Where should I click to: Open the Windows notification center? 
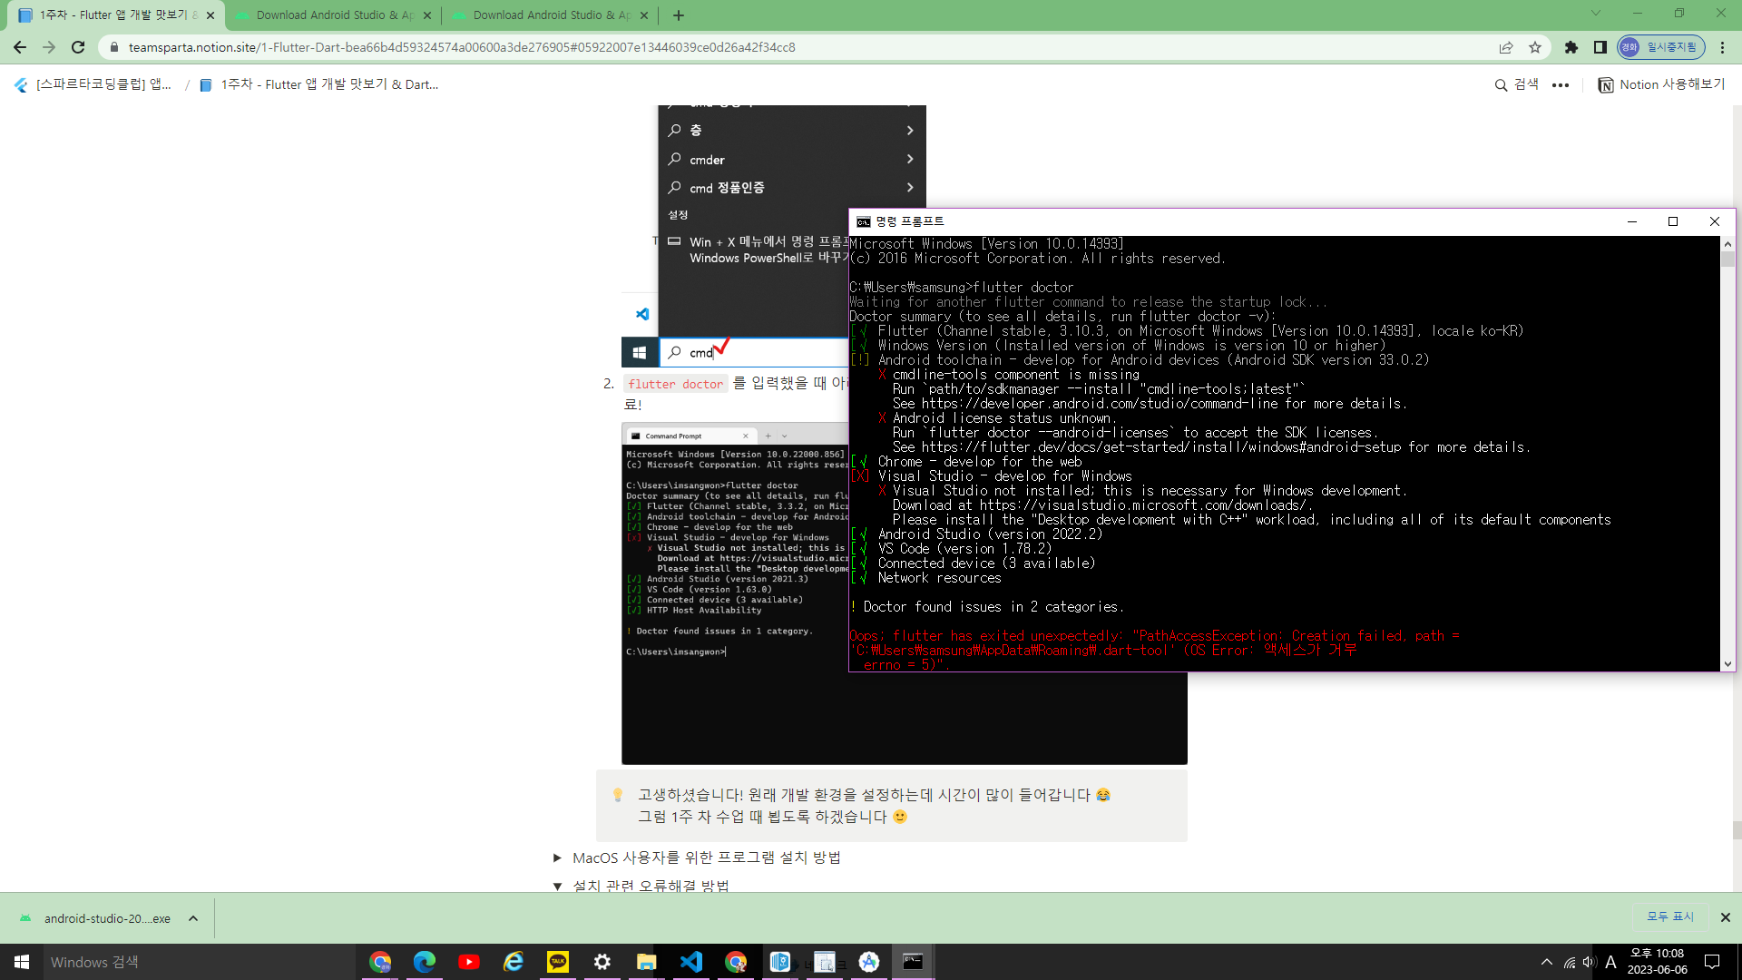[x=1712, y=962]
